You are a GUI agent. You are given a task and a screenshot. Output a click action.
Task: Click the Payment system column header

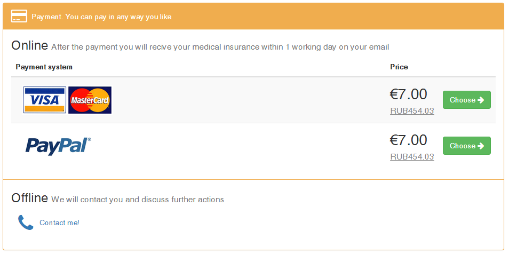tap(44, 67)
